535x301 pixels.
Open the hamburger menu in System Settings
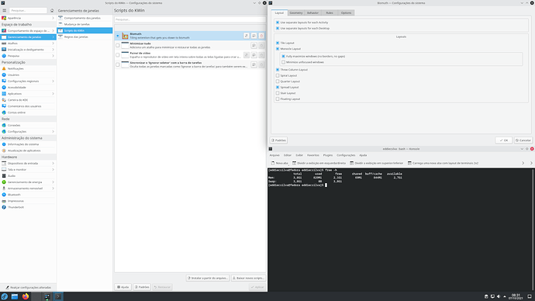5,11
